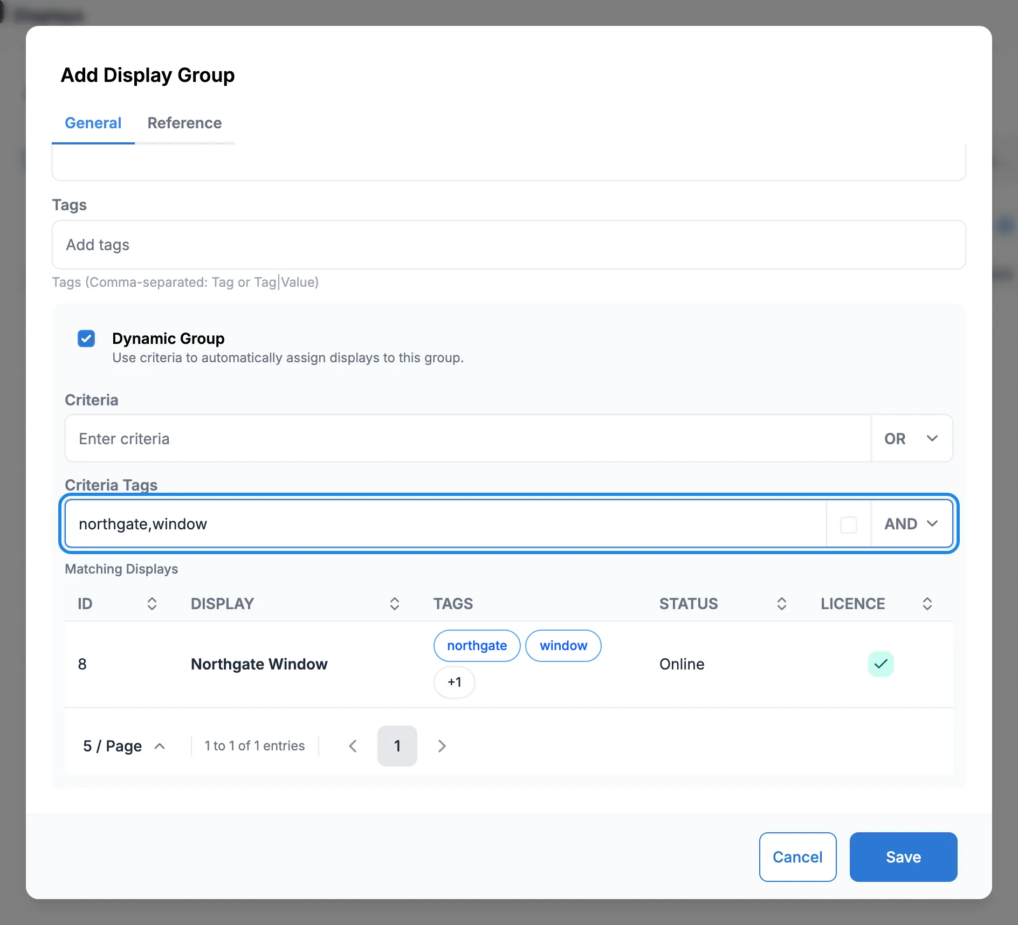
Task: Click the TAGS column header
Action: point(453,604)
